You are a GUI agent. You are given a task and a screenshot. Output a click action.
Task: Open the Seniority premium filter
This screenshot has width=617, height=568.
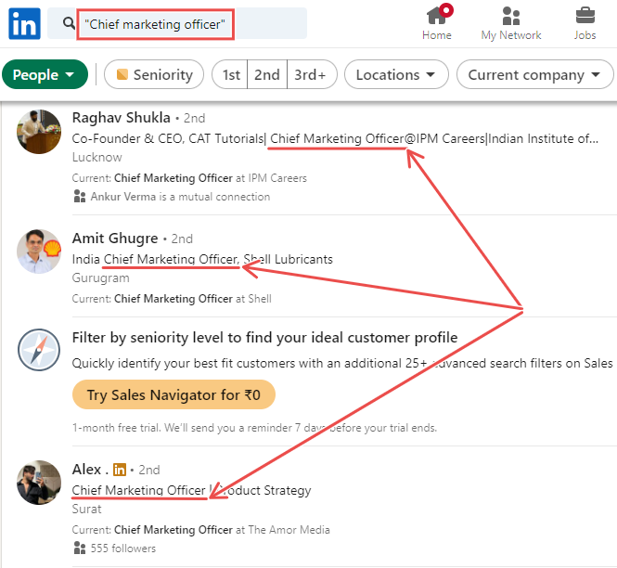tap(154, 74)
